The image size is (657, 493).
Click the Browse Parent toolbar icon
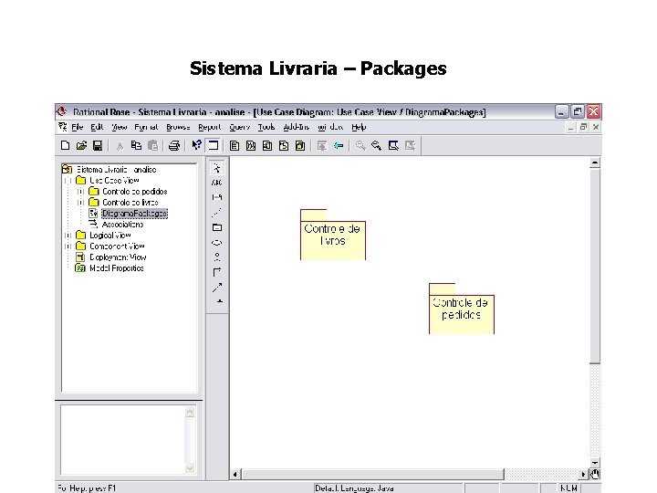(322, 145)
